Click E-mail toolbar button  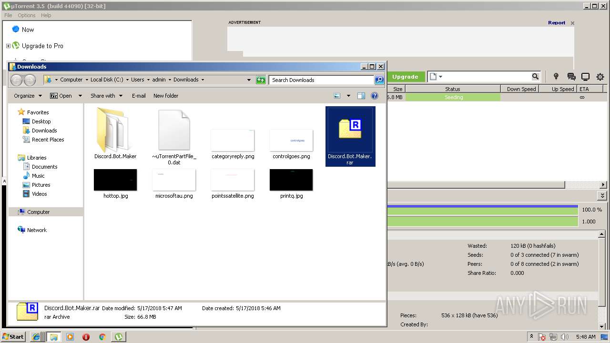pos(139,96)
